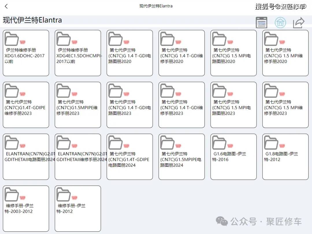Open folder XDG4EC1.5DOHCMPI-2017以前
The height and width of the screenshot is (234, 312).
coord(78,53)
